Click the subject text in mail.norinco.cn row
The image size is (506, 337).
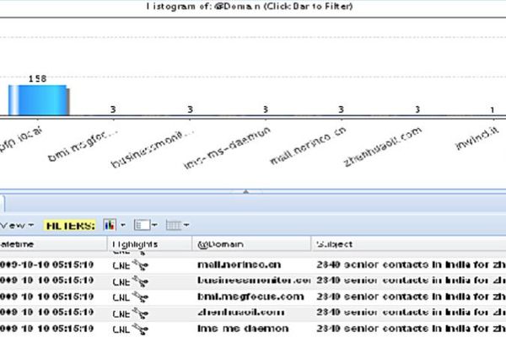point(412,265)
